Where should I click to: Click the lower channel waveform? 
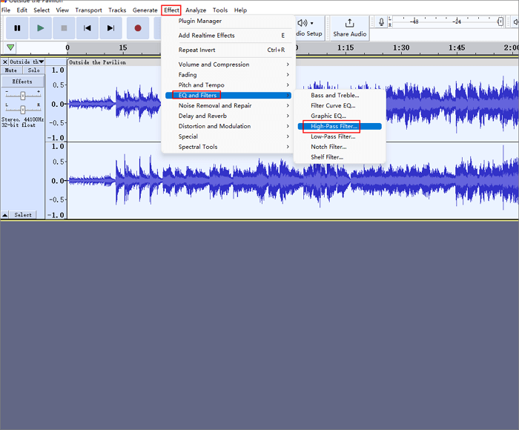click(x=293, y=181)
